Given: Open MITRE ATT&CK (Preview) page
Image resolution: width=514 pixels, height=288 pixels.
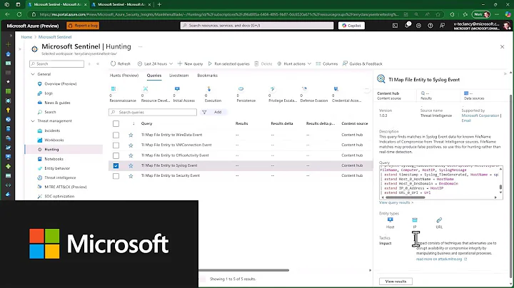Looking at the screenshot, I should (66, 187).
